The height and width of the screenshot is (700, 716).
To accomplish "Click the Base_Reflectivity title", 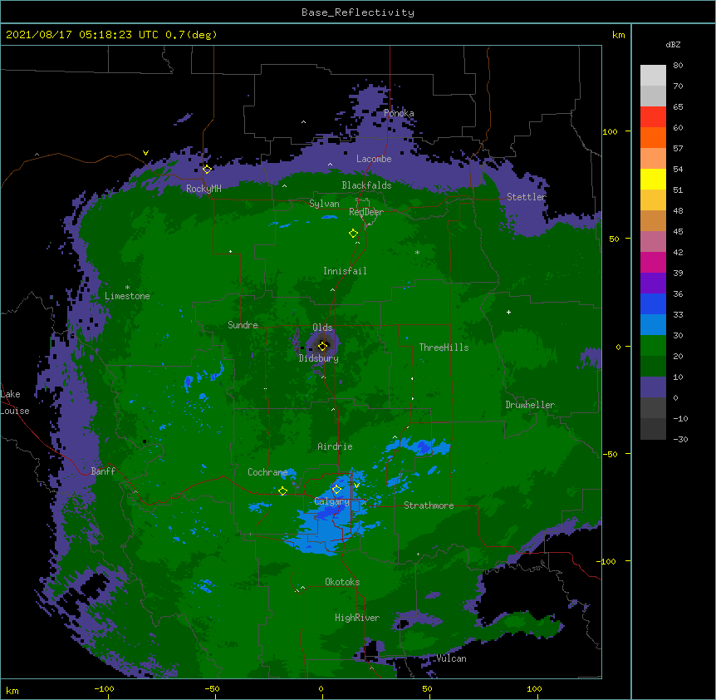I will (x=358, y=12).
